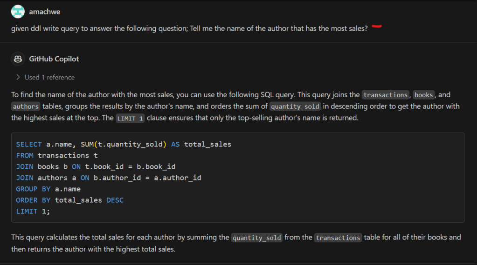
Task: Click the "GROUP BY a.name" code line
Action: point(48,189)
